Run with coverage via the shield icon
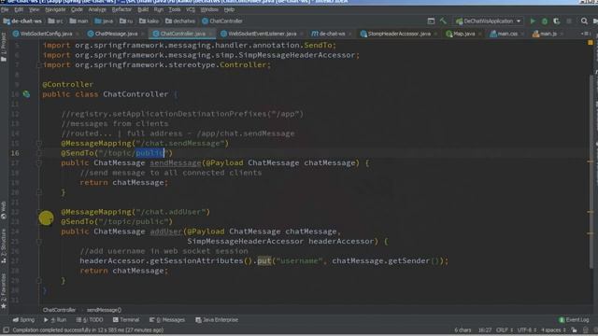The height and width of the screenshot is (336, 598). click(x=557, y=21)
